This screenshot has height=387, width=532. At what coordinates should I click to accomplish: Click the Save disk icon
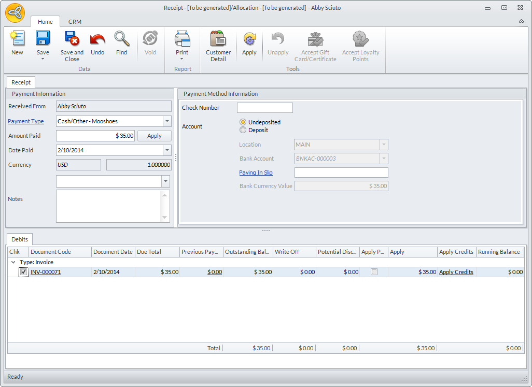pos(43,39)
